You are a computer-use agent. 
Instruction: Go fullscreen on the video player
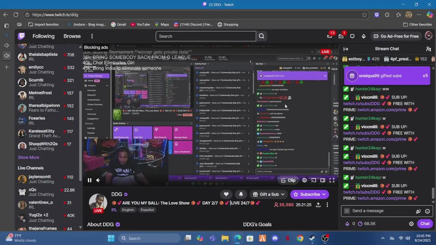(x=332, y=180)
